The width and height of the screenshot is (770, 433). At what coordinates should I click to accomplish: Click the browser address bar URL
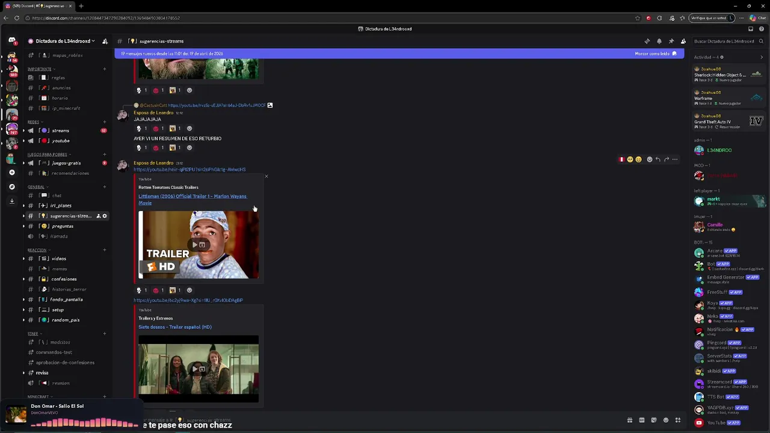106,18
